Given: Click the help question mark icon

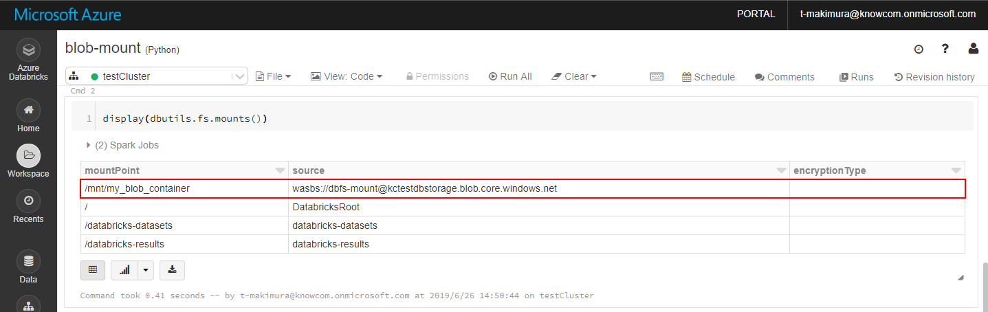Looking at the screenshot, I should pos(945,49).
